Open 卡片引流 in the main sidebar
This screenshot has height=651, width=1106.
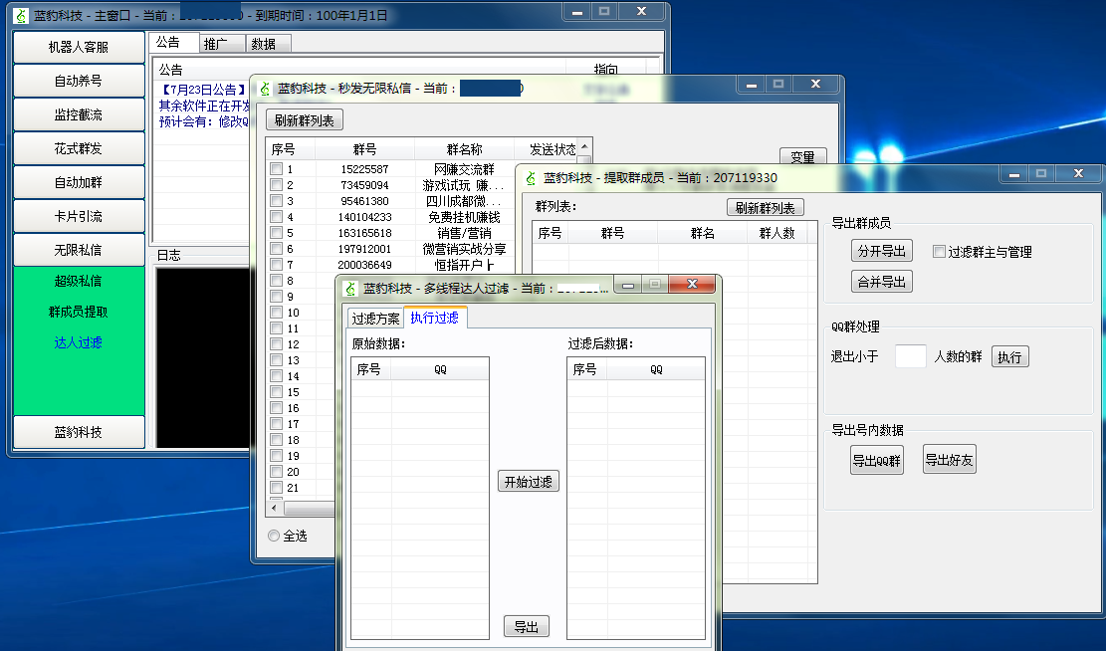(x=79, y=216)
